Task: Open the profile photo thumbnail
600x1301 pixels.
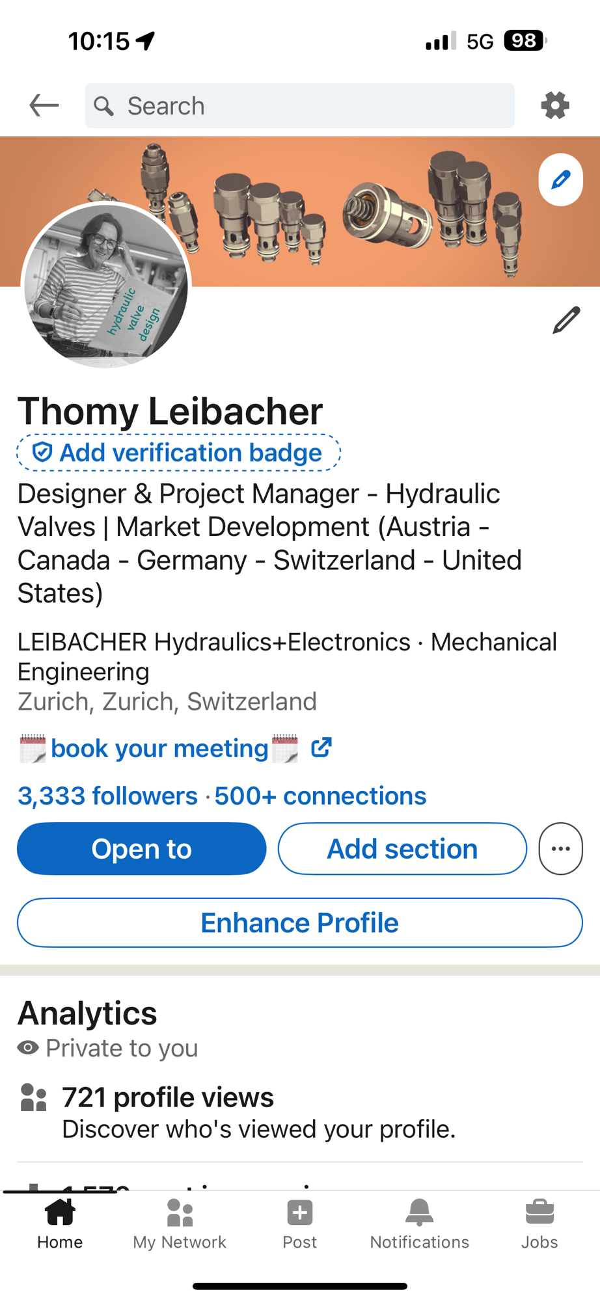Action: point(106,285)
